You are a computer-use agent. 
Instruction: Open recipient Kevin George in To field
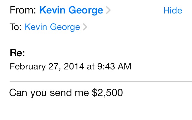(x=52, y=27)
